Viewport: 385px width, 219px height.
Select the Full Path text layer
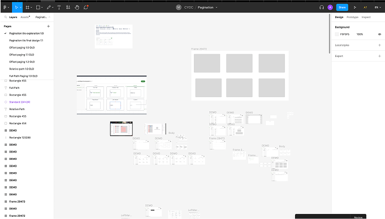click(14, 88)
